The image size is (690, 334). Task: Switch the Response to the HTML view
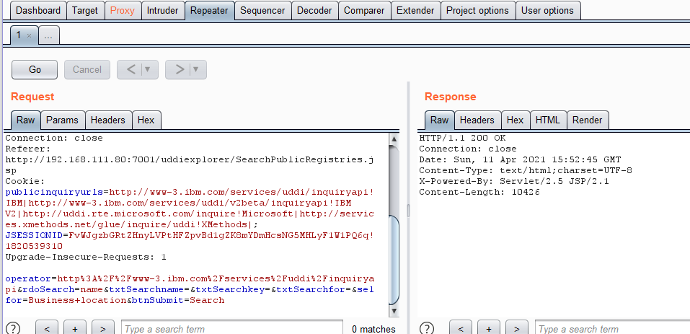[548, 120]
